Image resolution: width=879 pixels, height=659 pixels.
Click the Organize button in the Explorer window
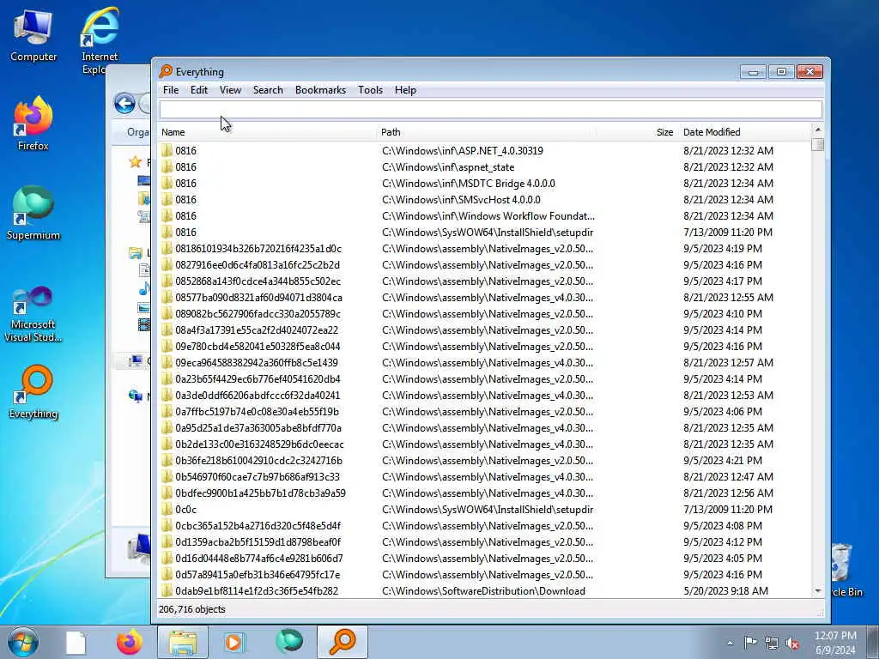click(138, 132)
